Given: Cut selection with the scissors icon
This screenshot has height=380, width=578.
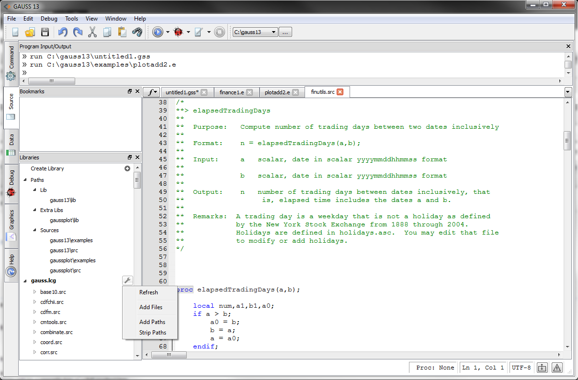Looking at the screenshot, I should point(92,32).
